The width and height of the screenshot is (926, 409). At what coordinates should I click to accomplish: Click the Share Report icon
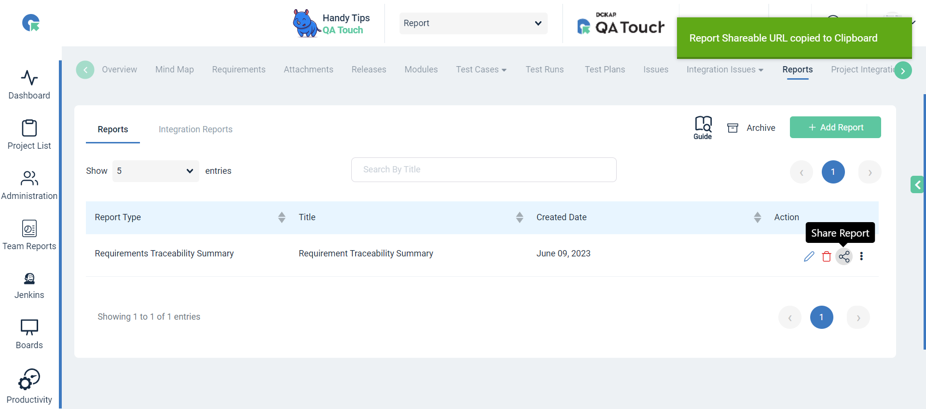pyautogui.click(x=844, y=256)
